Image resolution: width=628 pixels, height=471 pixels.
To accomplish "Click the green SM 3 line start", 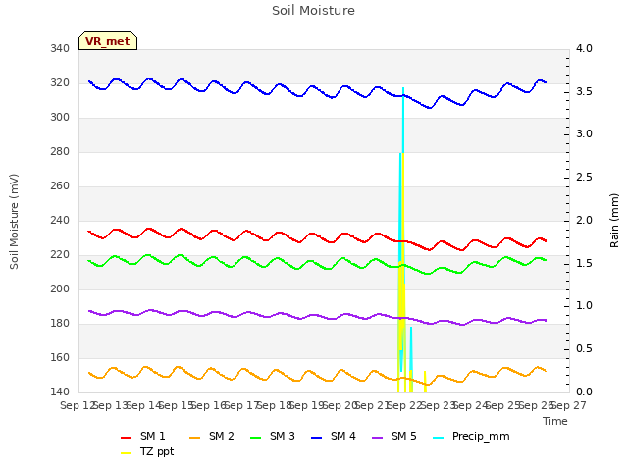I will (x=89, y=261).
